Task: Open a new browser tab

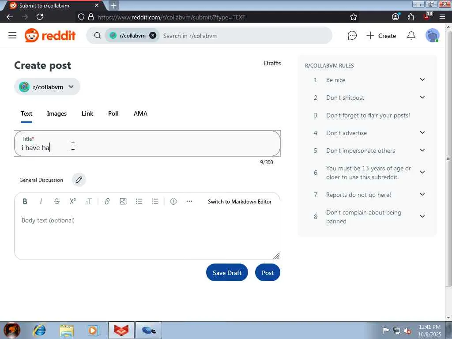Action: click(113, 5)
